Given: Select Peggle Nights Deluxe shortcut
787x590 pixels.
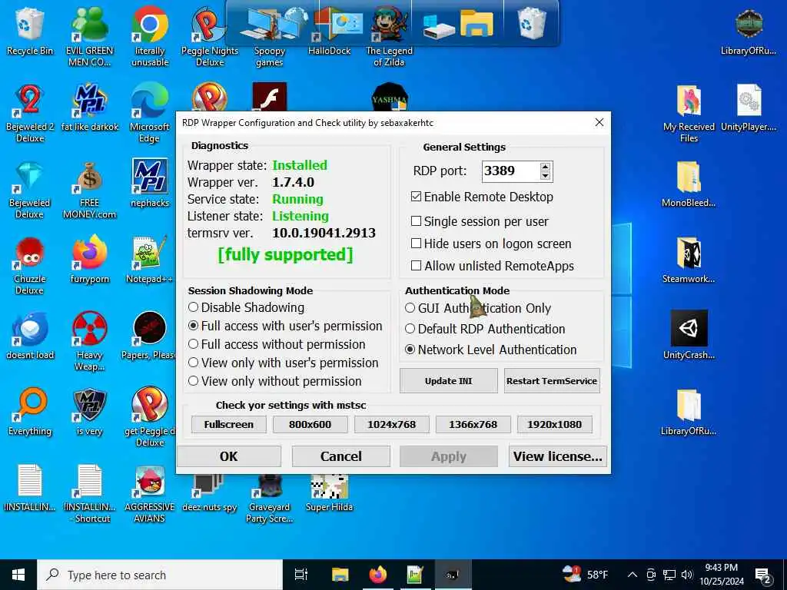Looking at the screenshot, I should coord(210,36).
